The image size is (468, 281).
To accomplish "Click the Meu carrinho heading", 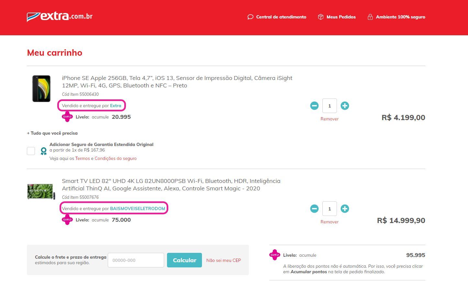I will tap(55, 52).
